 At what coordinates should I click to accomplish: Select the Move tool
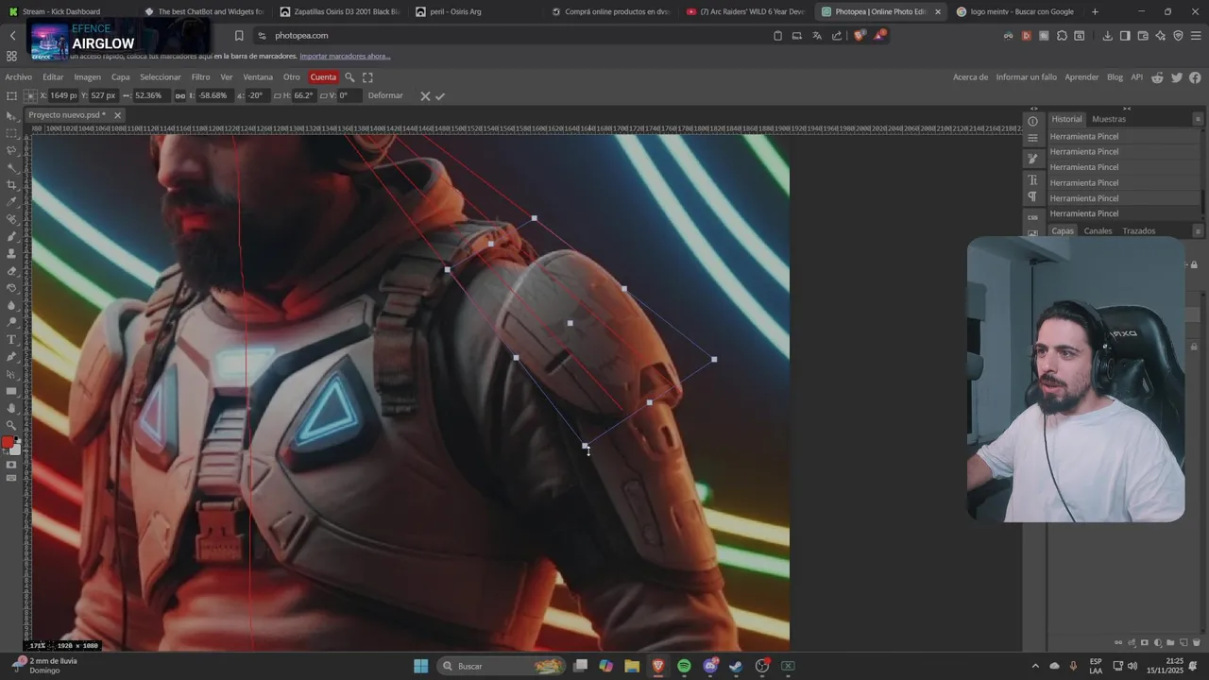11,116
